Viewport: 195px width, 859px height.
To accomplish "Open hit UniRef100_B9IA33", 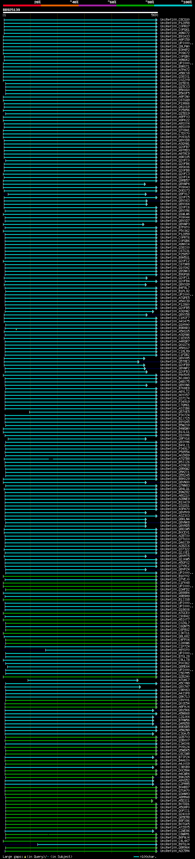I will 175,36.
